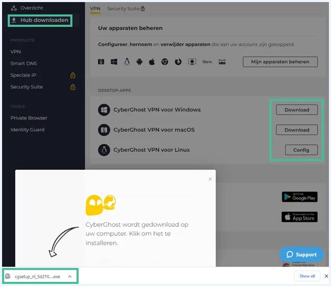Click the macOS Finder device icon
Viewport: 331px width, 286px height.
(x=101, y=62)
